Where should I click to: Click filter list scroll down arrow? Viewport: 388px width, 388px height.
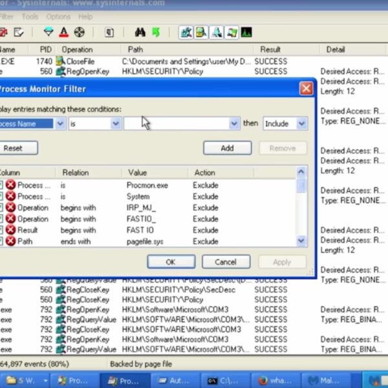[301, 241]
